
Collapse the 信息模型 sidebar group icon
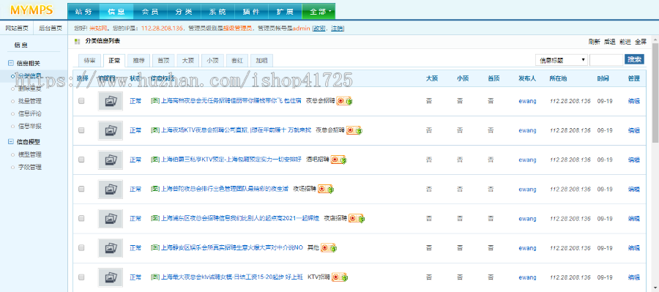[x=11, y=142]
